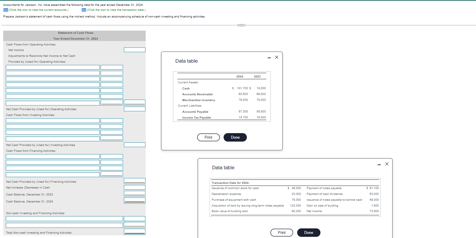Select the Net Cash Investing Activities total field
Screen dimensions: 476x238
(135, 145)
